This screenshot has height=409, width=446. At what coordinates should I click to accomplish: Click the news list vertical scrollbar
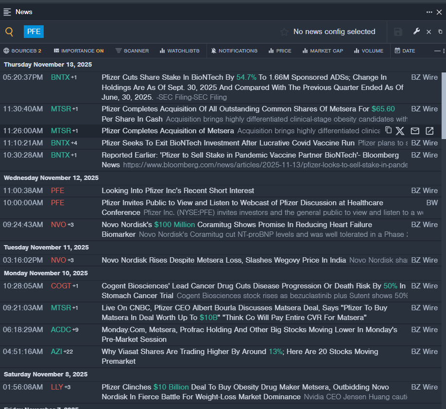[443, 106]
